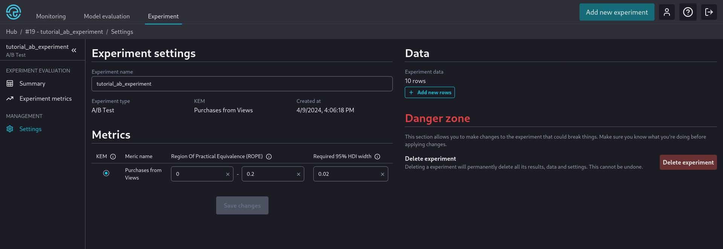Click the Add new experiment button
The height and width of the screenshot is (249, 723).
[616, 12]
